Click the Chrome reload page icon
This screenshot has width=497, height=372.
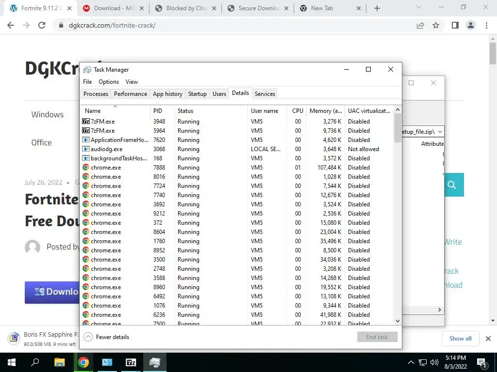tap(42, 25)
